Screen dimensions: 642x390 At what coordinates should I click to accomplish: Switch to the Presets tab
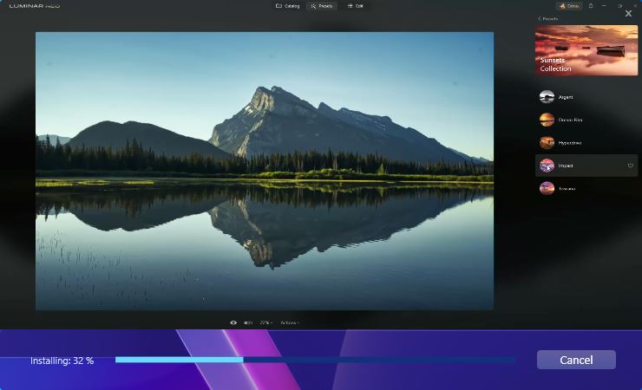[322, 6]
